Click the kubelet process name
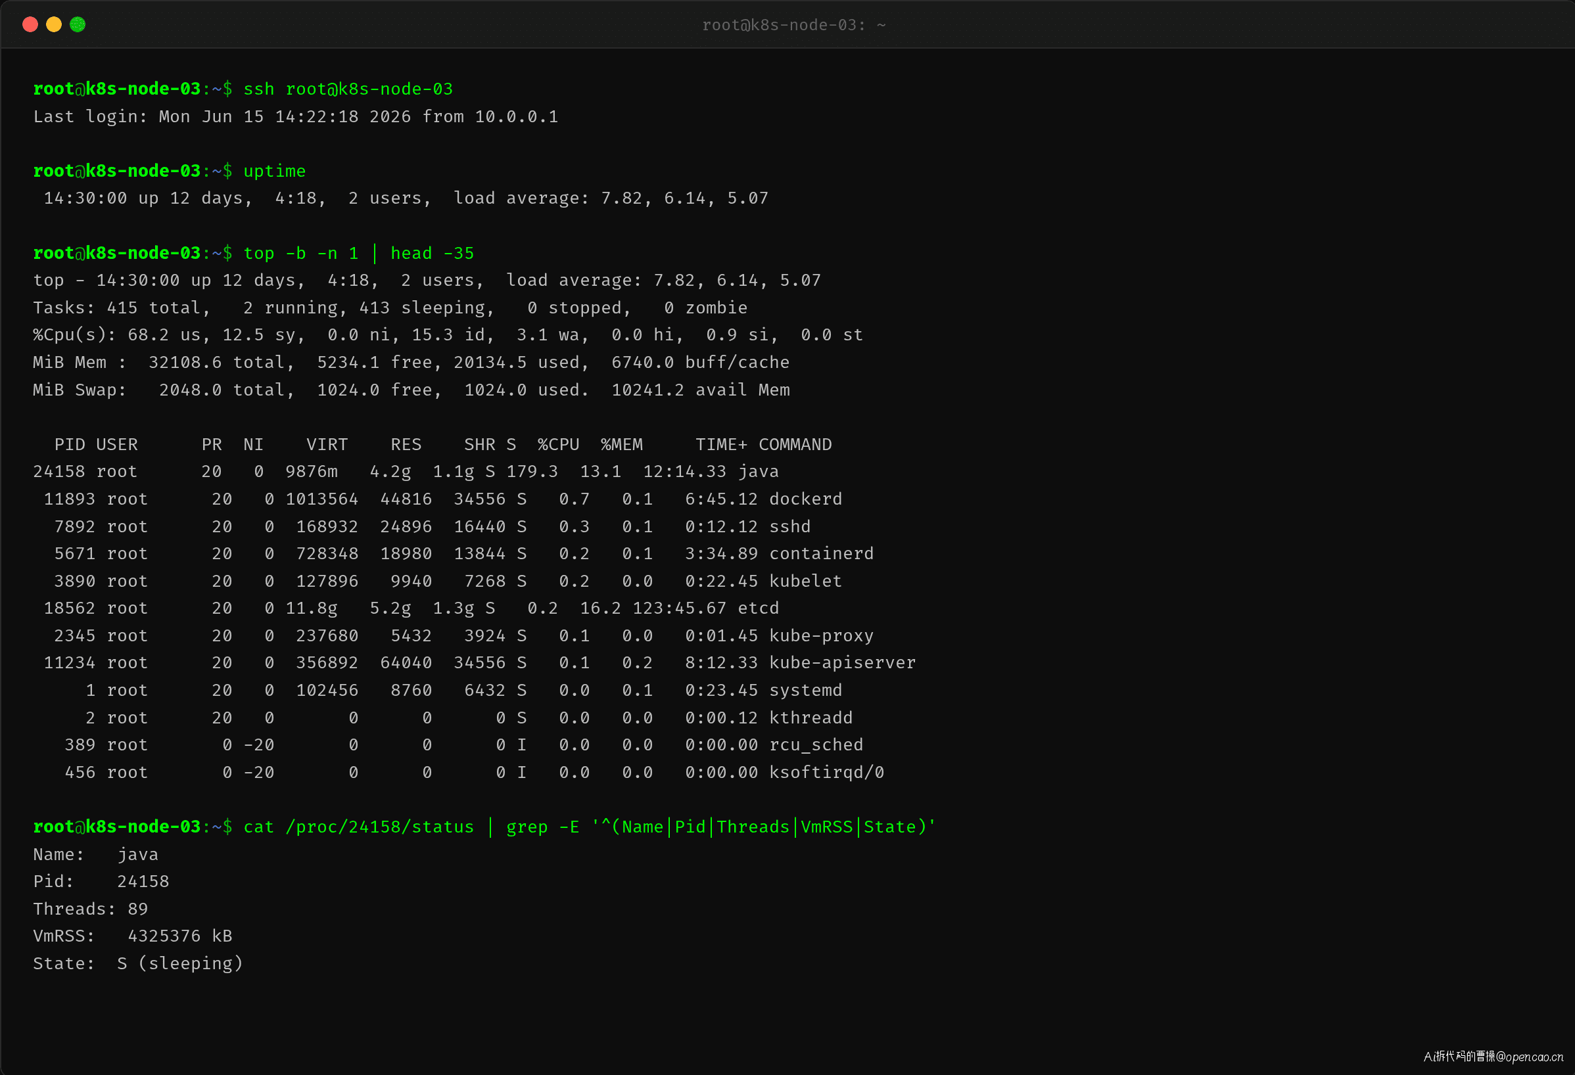Viewport: 1575px width, 1075px height. pos(805,581)
